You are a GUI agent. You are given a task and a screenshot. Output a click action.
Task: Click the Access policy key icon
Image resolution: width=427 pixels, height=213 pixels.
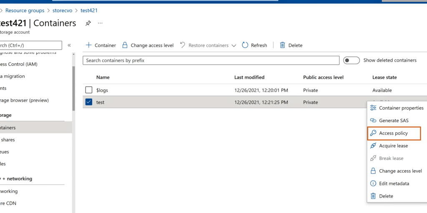[x=373, y=133]
